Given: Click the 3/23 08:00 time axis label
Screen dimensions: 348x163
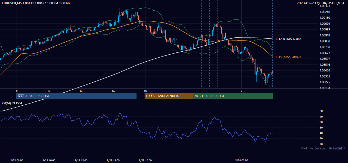Looking at the screenshot, I should [x=17, y=160].
